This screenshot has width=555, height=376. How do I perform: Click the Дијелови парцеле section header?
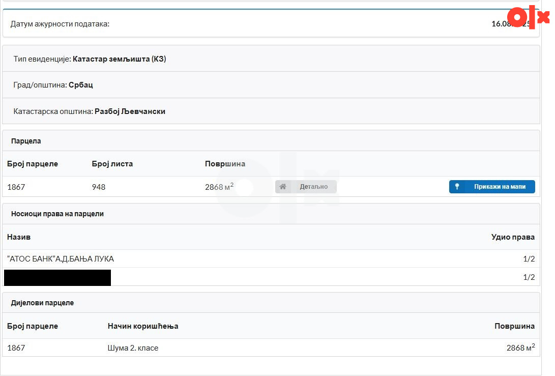[x=42, y=303]
